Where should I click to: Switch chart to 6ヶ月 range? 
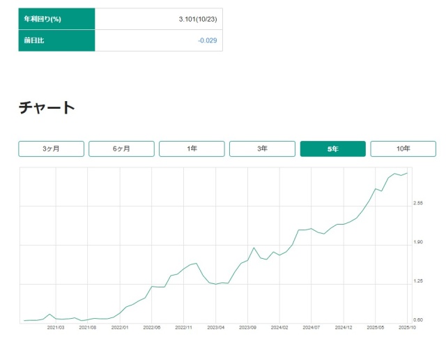[121, 149]
